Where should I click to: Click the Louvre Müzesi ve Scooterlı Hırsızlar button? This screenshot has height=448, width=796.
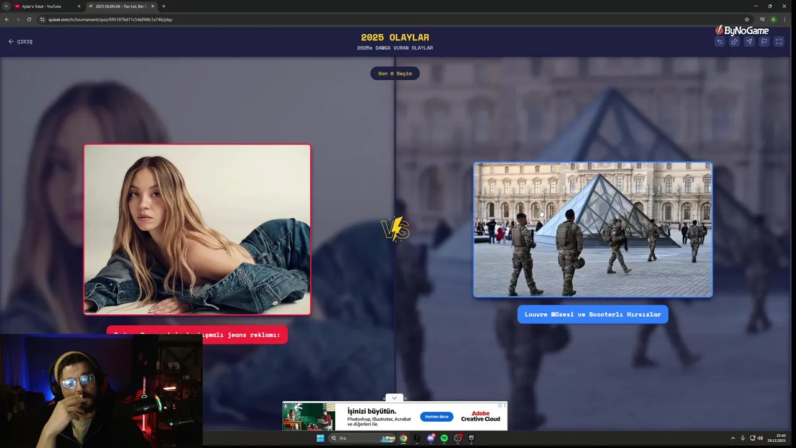pos(593,314)
